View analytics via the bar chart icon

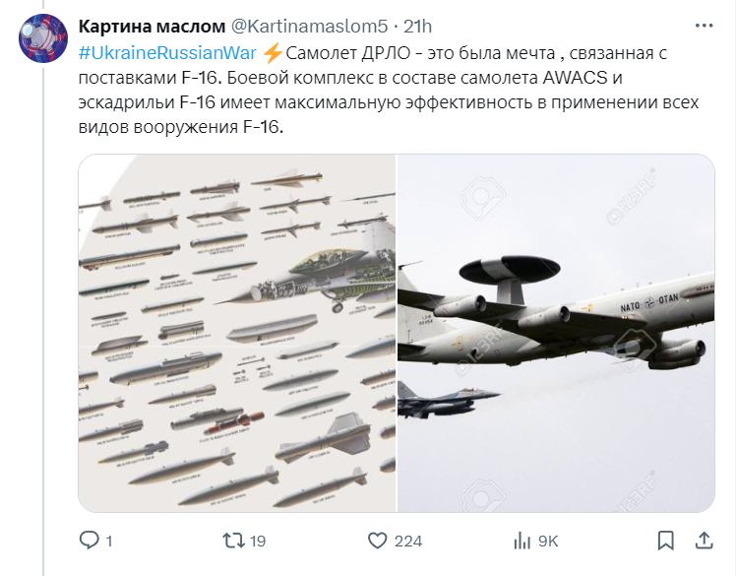click(x=522, y=541)
